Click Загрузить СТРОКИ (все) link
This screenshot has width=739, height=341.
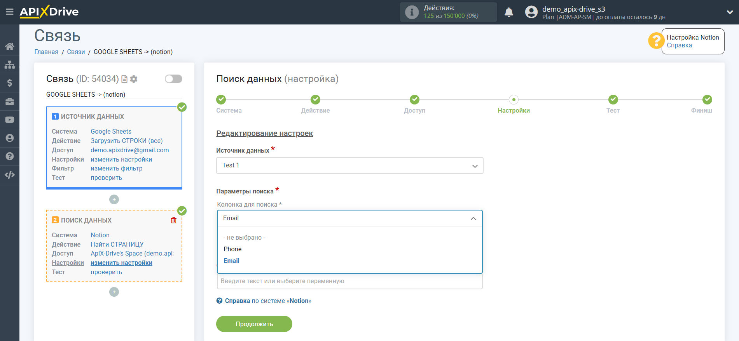coord(127,141)
